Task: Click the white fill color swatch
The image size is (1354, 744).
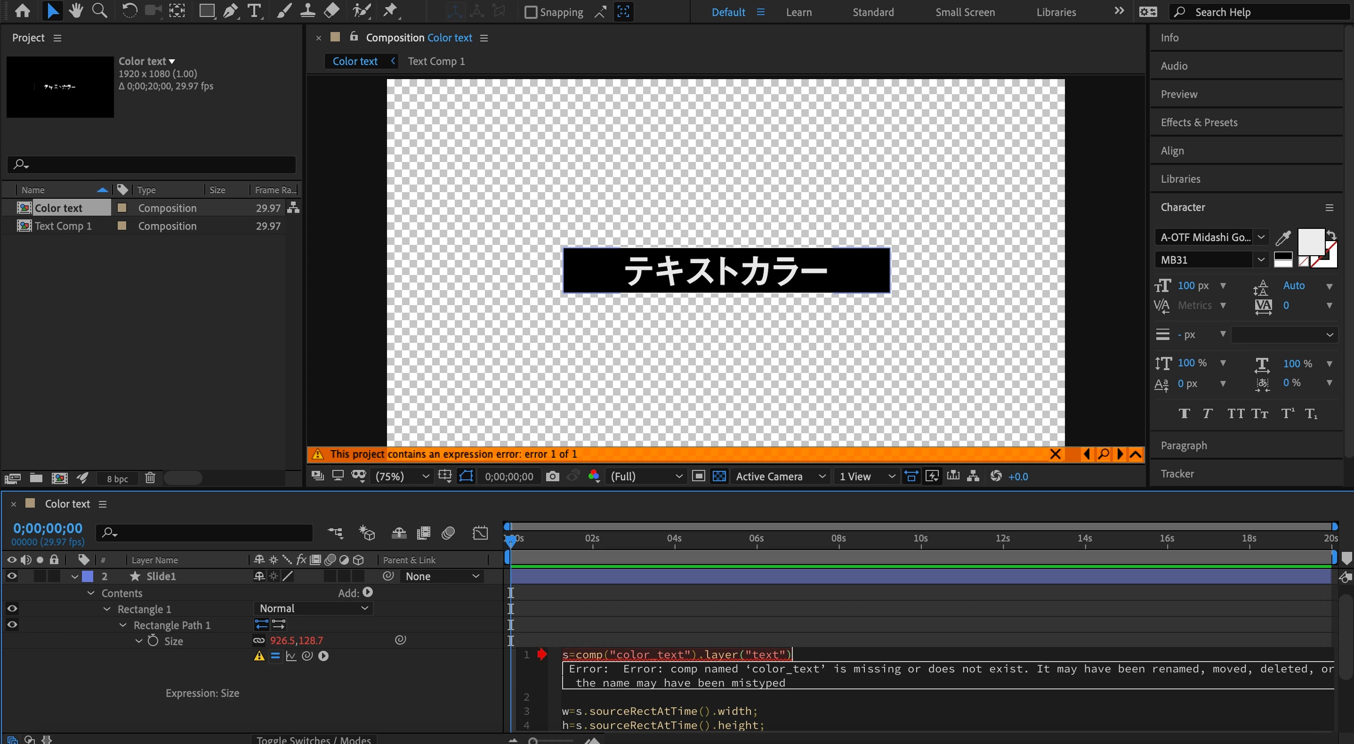Action: click(x=1310, y=242)
